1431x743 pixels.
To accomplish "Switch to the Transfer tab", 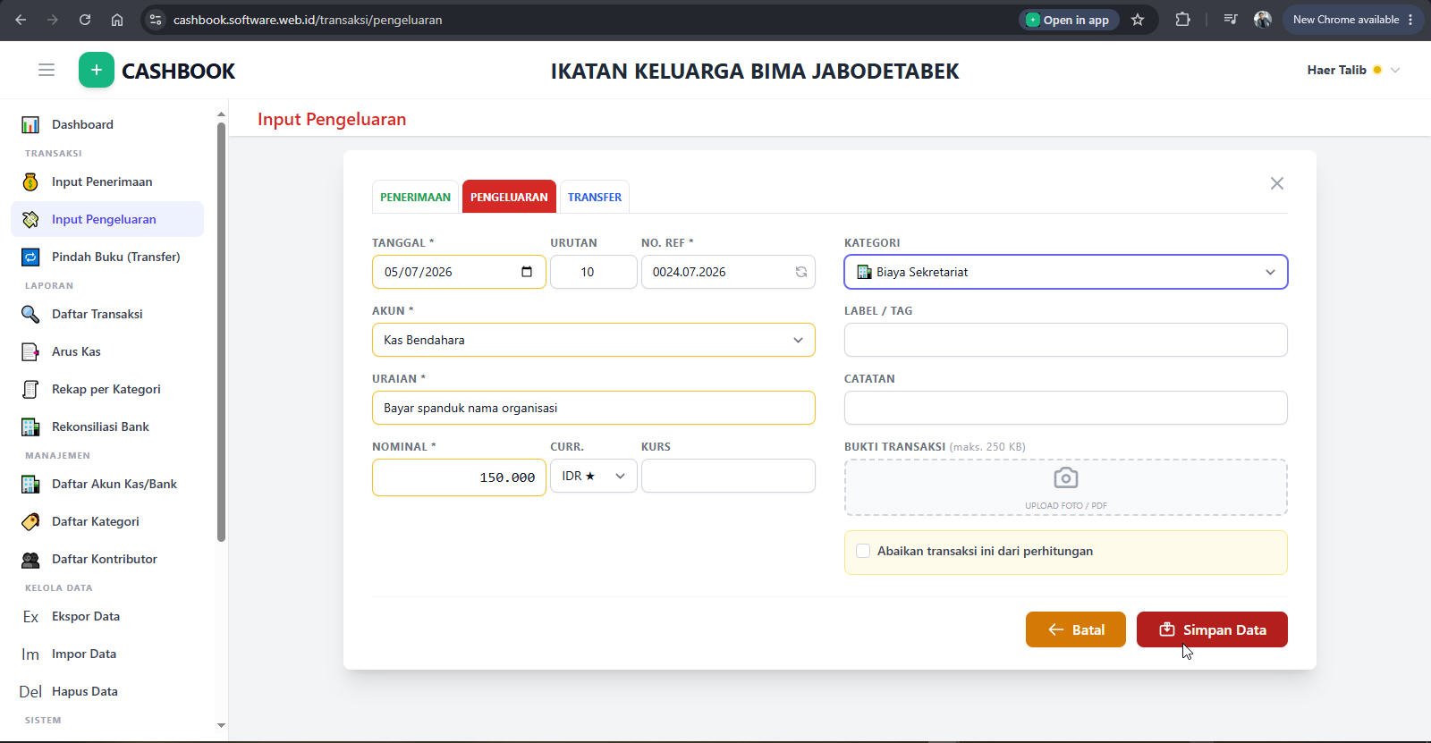I will [x=594, y=197].
